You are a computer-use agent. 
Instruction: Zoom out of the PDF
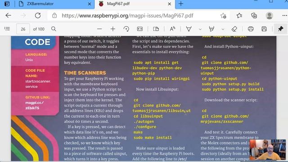coord(99,29)
